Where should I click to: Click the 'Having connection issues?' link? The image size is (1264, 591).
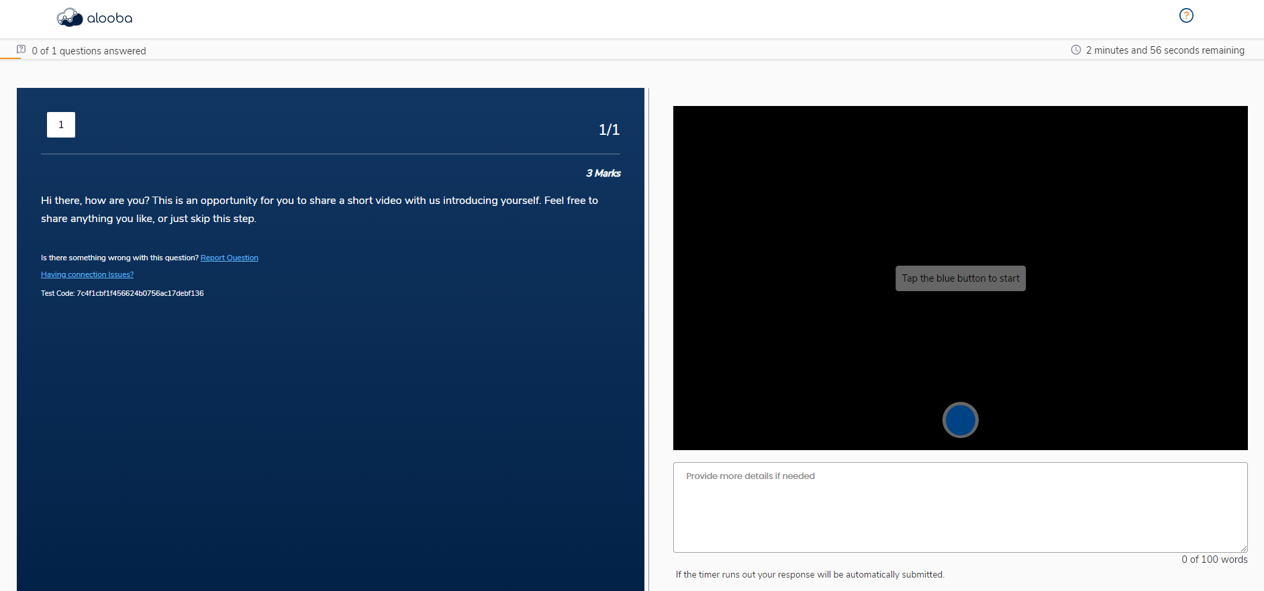pos(87,274)
